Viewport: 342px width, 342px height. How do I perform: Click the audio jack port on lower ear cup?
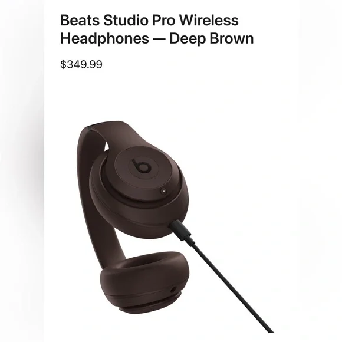pos(173,291)
